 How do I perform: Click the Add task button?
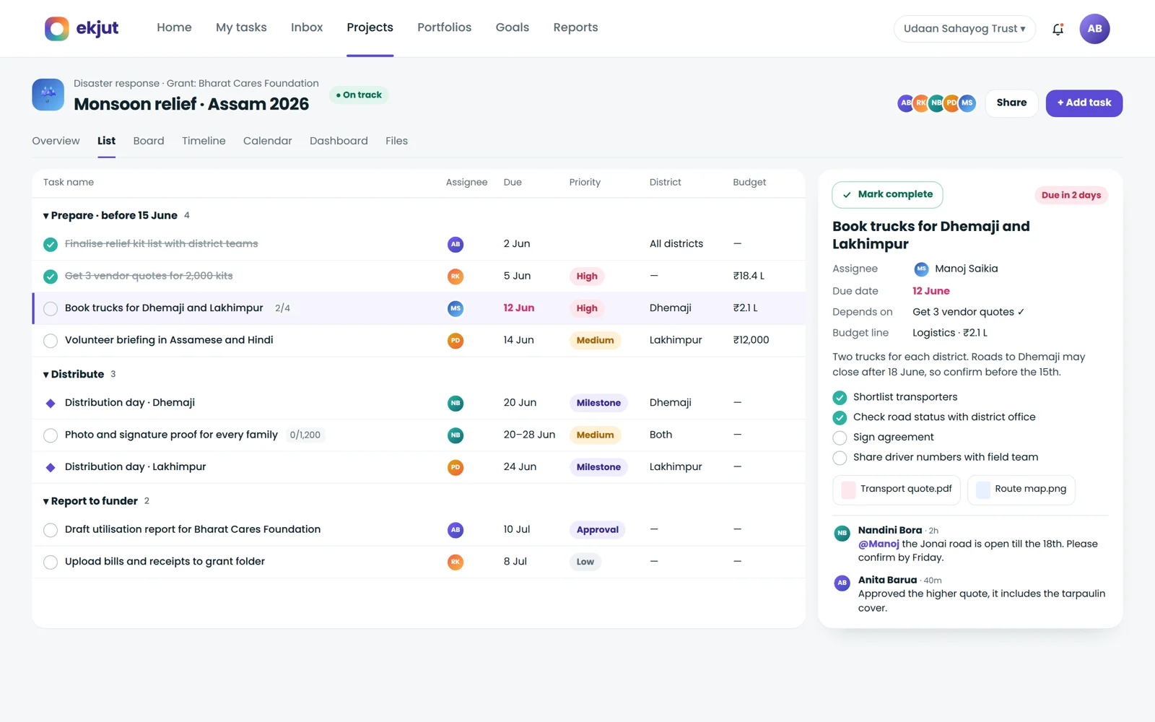pyautogui.click(x=1084, y=103)
